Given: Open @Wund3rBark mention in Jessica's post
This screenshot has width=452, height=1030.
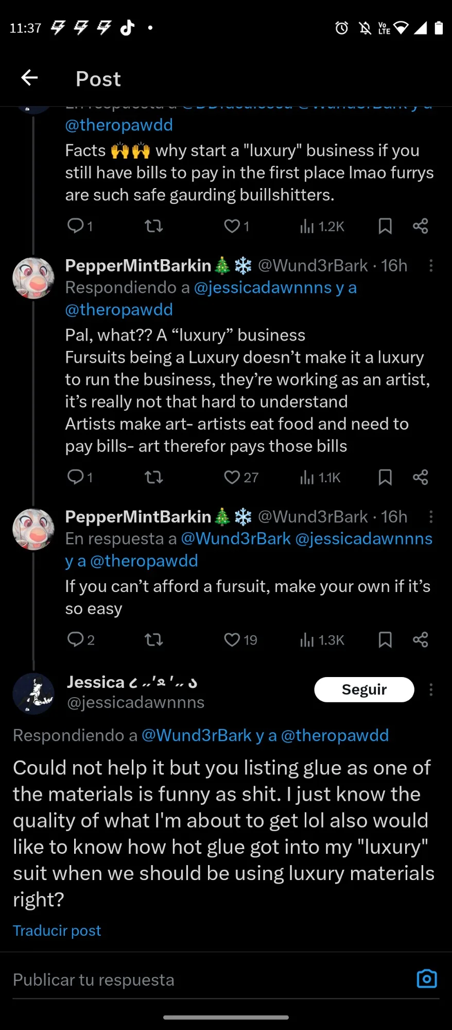Looking at the screenshot, I should (196, 735).
